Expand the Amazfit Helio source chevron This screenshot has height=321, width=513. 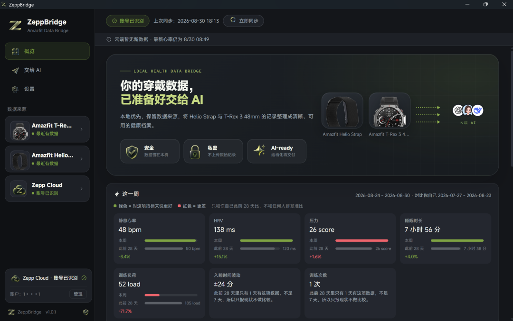click(82, 159)
